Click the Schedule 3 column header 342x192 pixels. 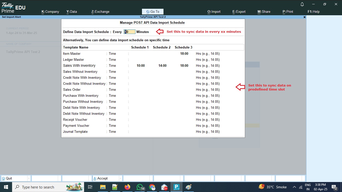(184, 47)
